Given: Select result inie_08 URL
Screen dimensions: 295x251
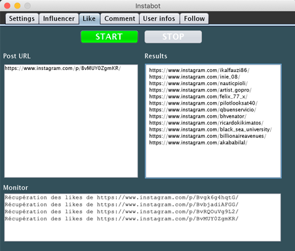Looking at the screenshot, I should (x=195, y=76).
